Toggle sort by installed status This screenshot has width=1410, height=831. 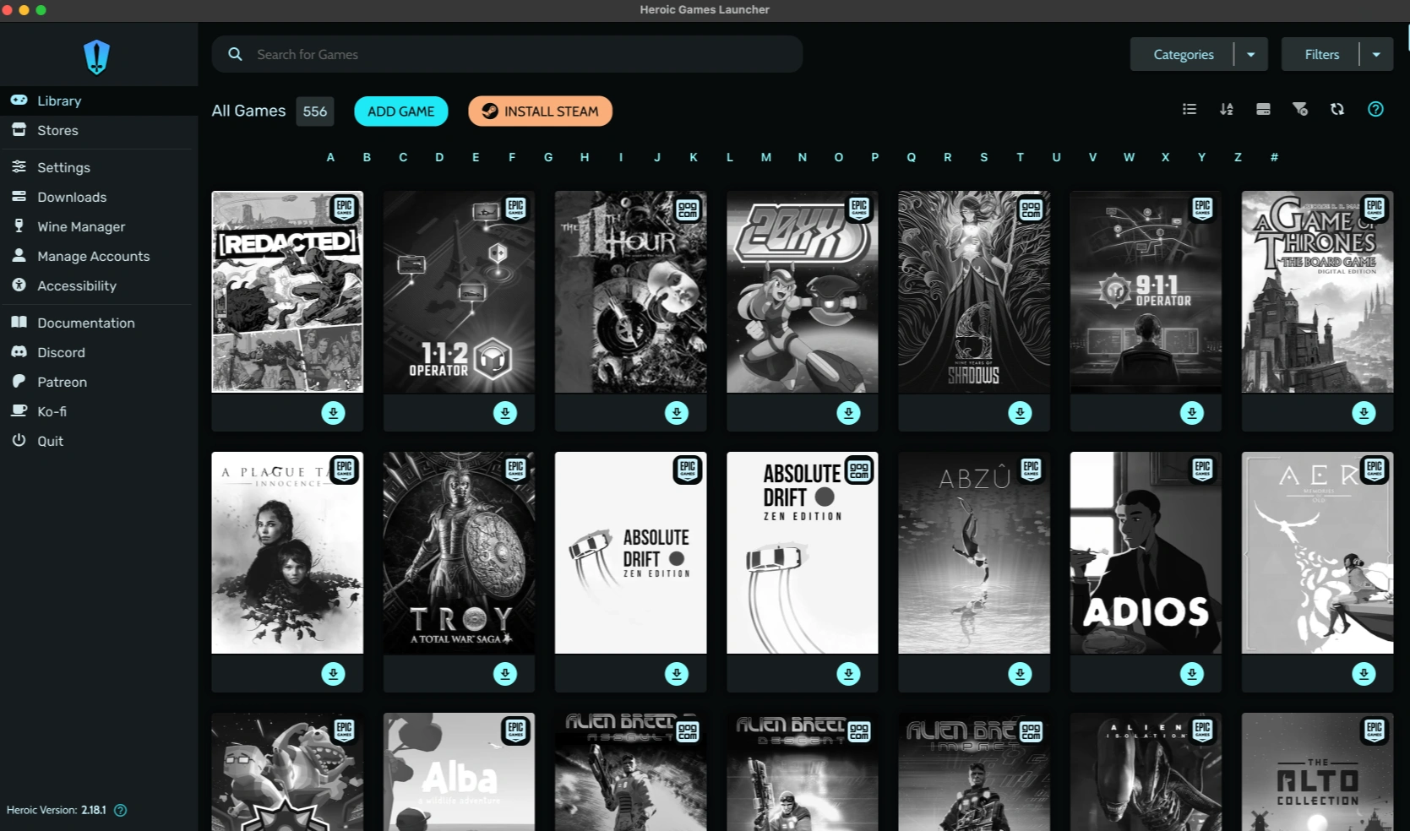(x=1263, y=109)
